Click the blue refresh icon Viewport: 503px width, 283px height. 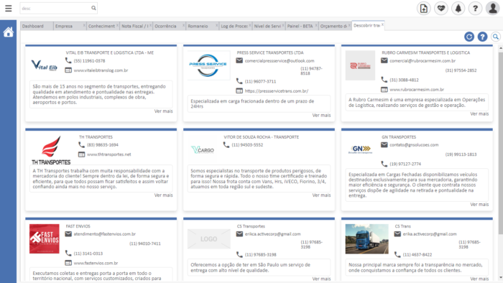pos(469,37)
